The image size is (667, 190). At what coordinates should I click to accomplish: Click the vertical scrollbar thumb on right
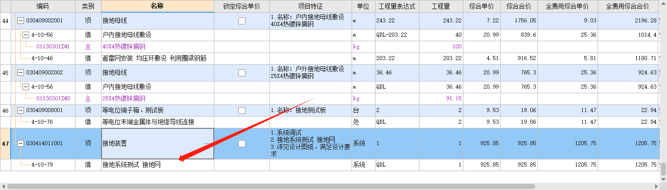click(x=663, y=169)
